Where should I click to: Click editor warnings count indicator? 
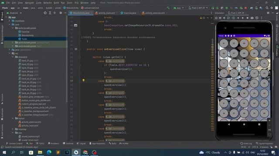click(202, 18)
